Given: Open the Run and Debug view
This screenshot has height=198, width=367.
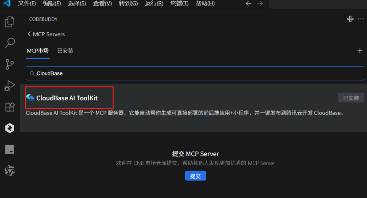Looking at the screenshot, I should (x=10, y=86).
